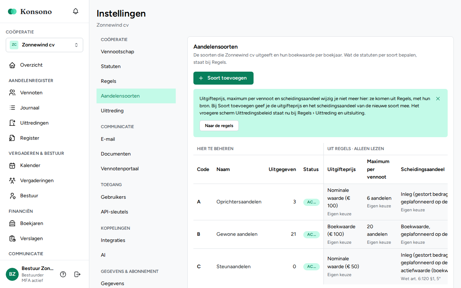The image size is (461, 288).
Task: Open AI settings
Action: (x=136, y=255)
